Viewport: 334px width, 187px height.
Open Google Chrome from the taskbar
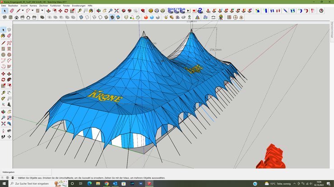(x=107, y=183)
